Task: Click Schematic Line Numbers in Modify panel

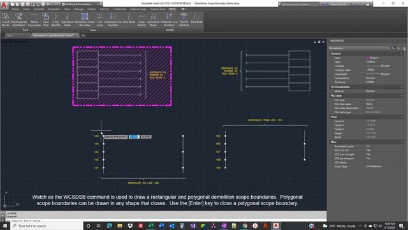Action: (169, 20)
